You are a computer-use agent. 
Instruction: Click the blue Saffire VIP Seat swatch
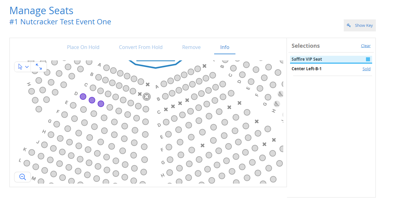click(368, 59)
